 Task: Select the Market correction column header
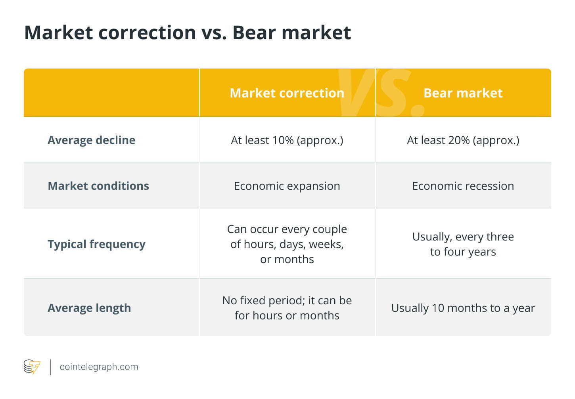pyautogui.click(x=287, y=93)
